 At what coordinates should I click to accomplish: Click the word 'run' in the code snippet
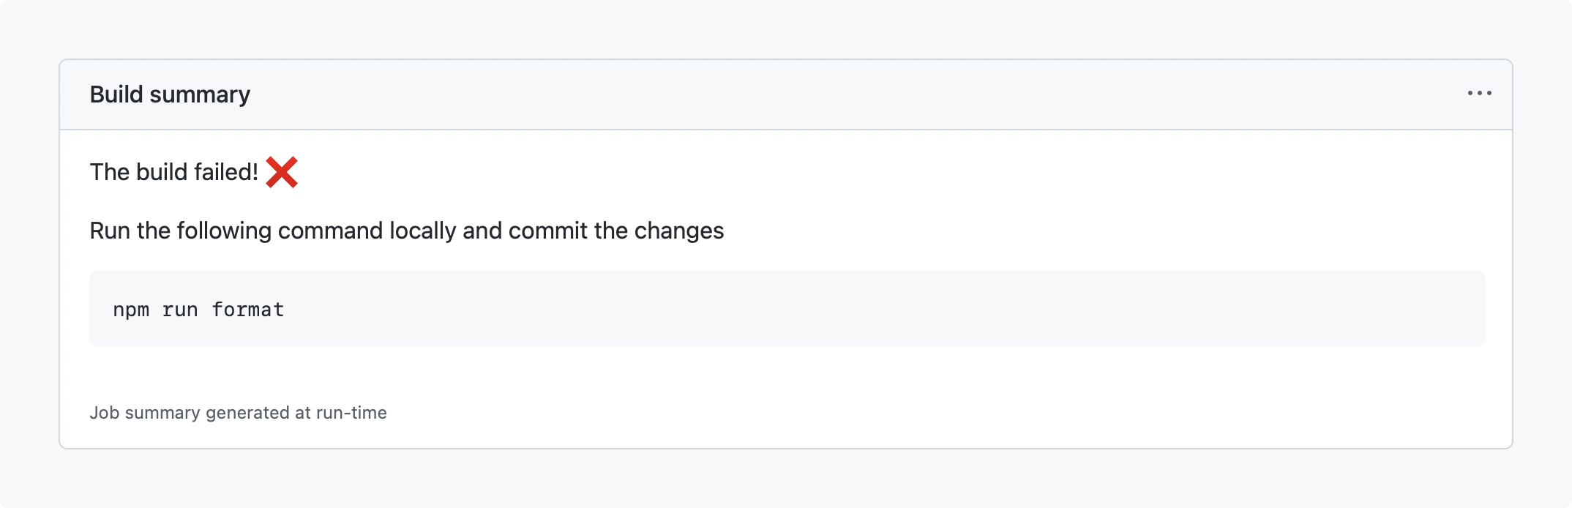point(180,310)
